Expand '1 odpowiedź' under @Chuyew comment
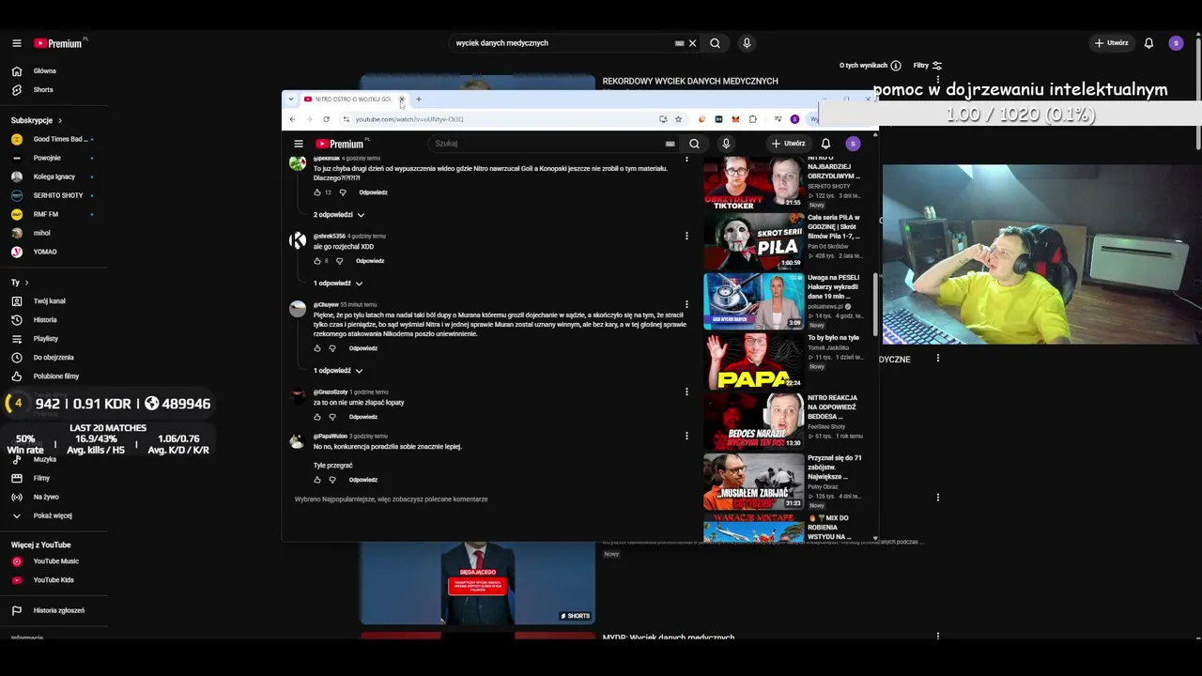 338,371
